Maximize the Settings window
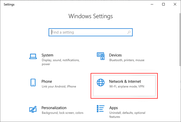This screenshot has width=181, height=122. click(x=163, y=4)
